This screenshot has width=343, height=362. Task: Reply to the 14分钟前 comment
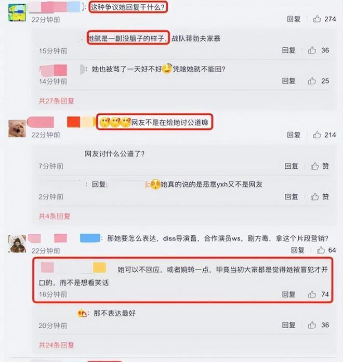(289, 81)
